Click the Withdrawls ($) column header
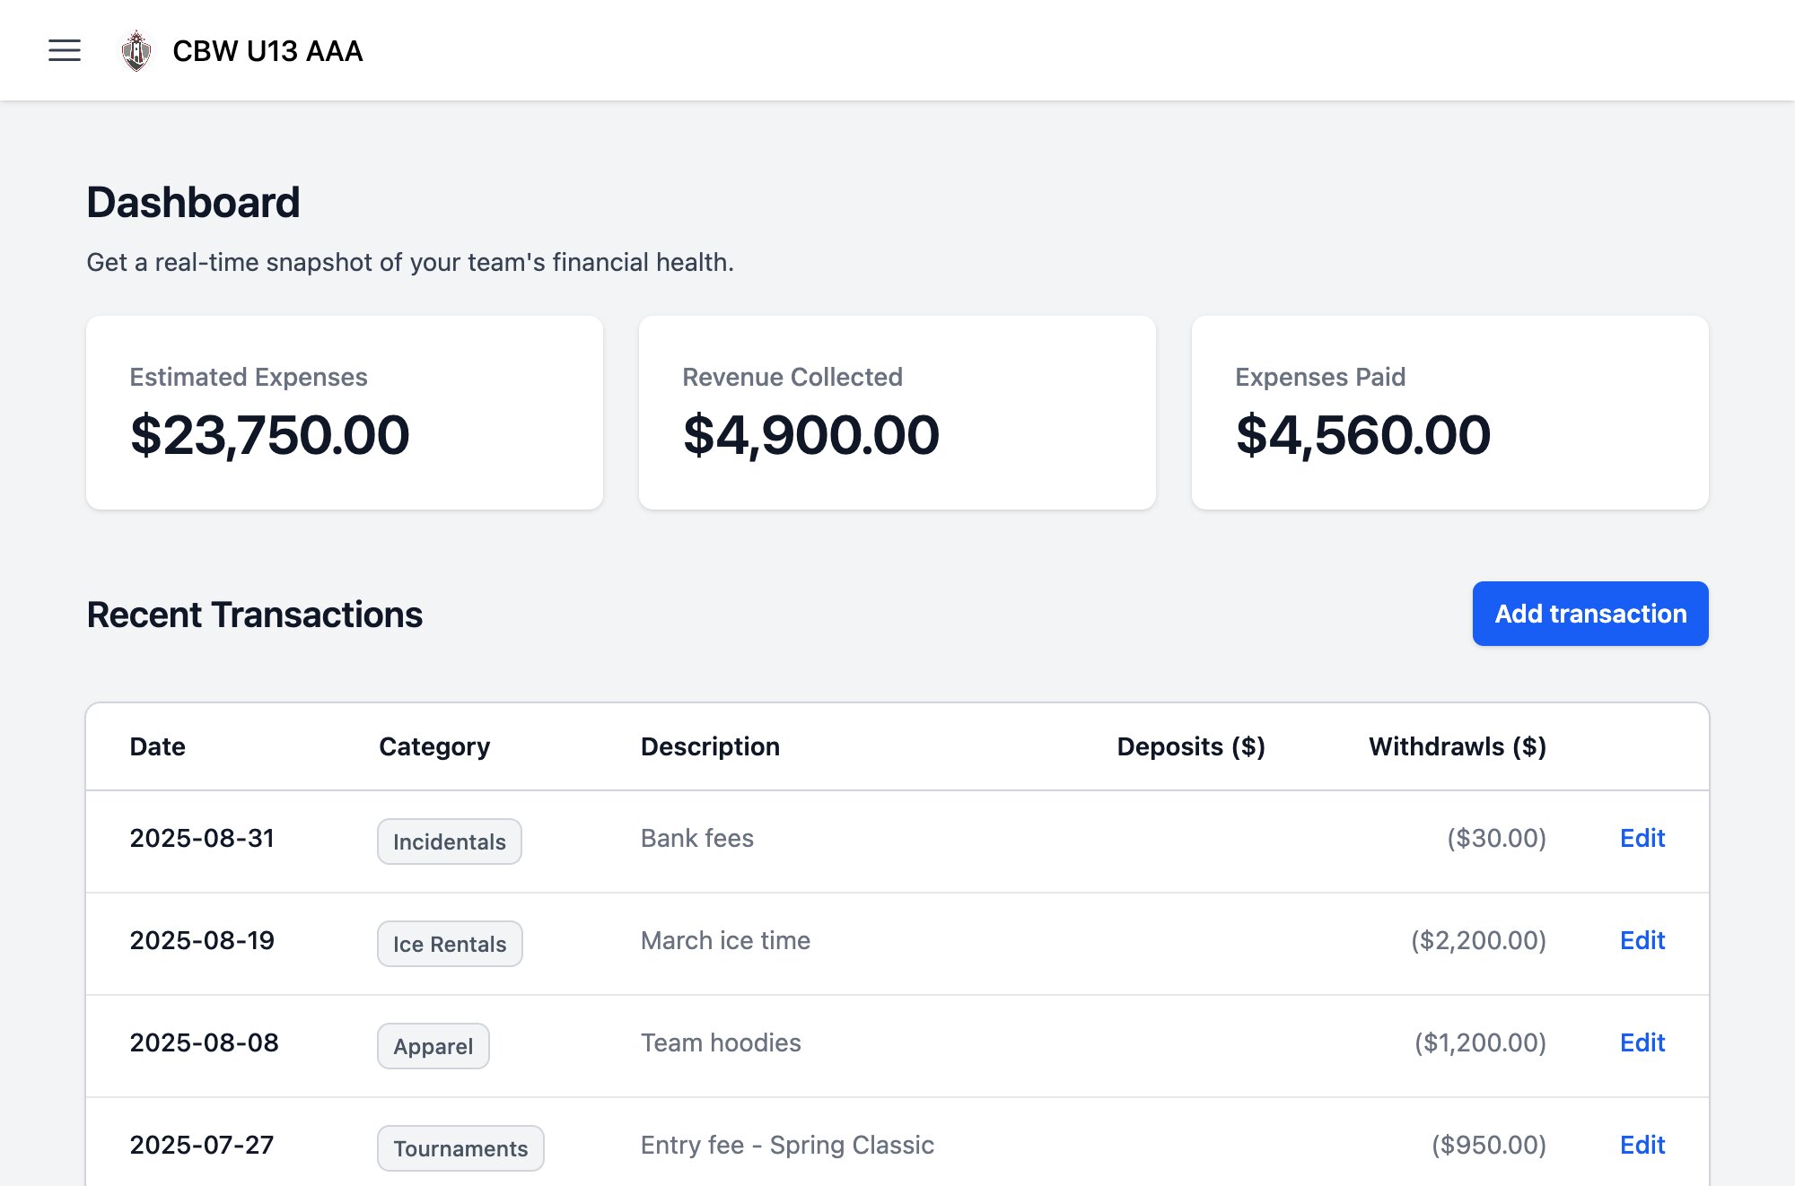Screen dimensions: 1795x1186 (1458, 746)
